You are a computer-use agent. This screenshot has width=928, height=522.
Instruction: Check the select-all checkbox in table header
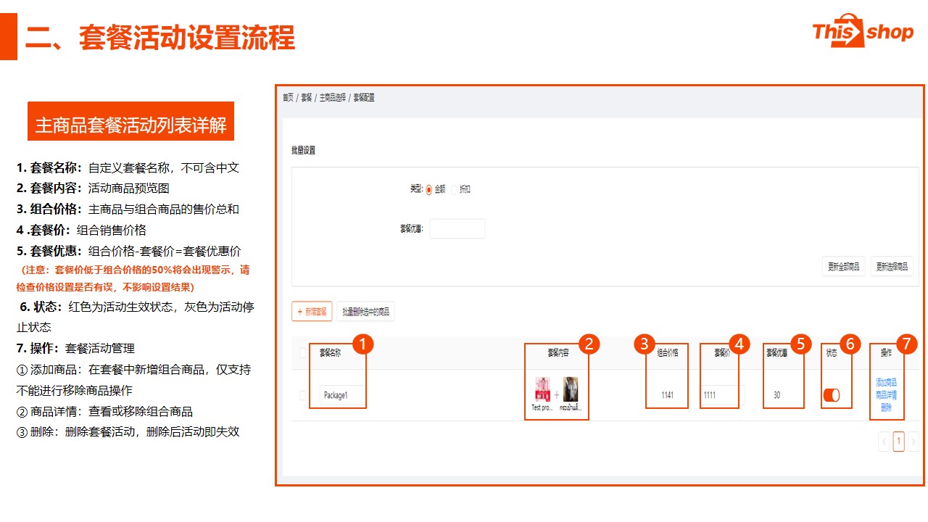click(x=303, y=353)
